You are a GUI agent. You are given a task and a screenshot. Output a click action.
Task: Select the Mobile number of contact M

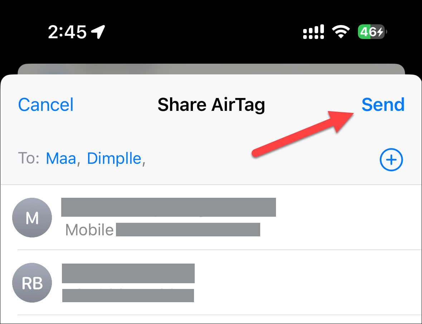163,230
